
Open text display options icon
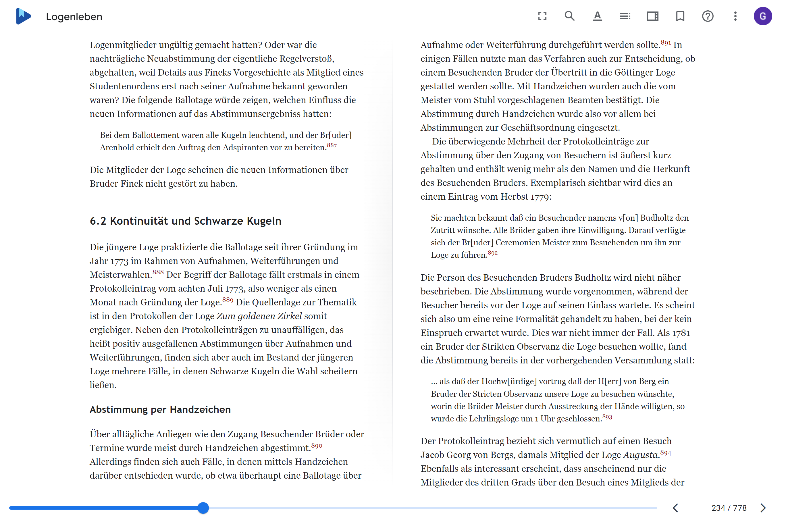pyautogui.click(x=597, y=16)
